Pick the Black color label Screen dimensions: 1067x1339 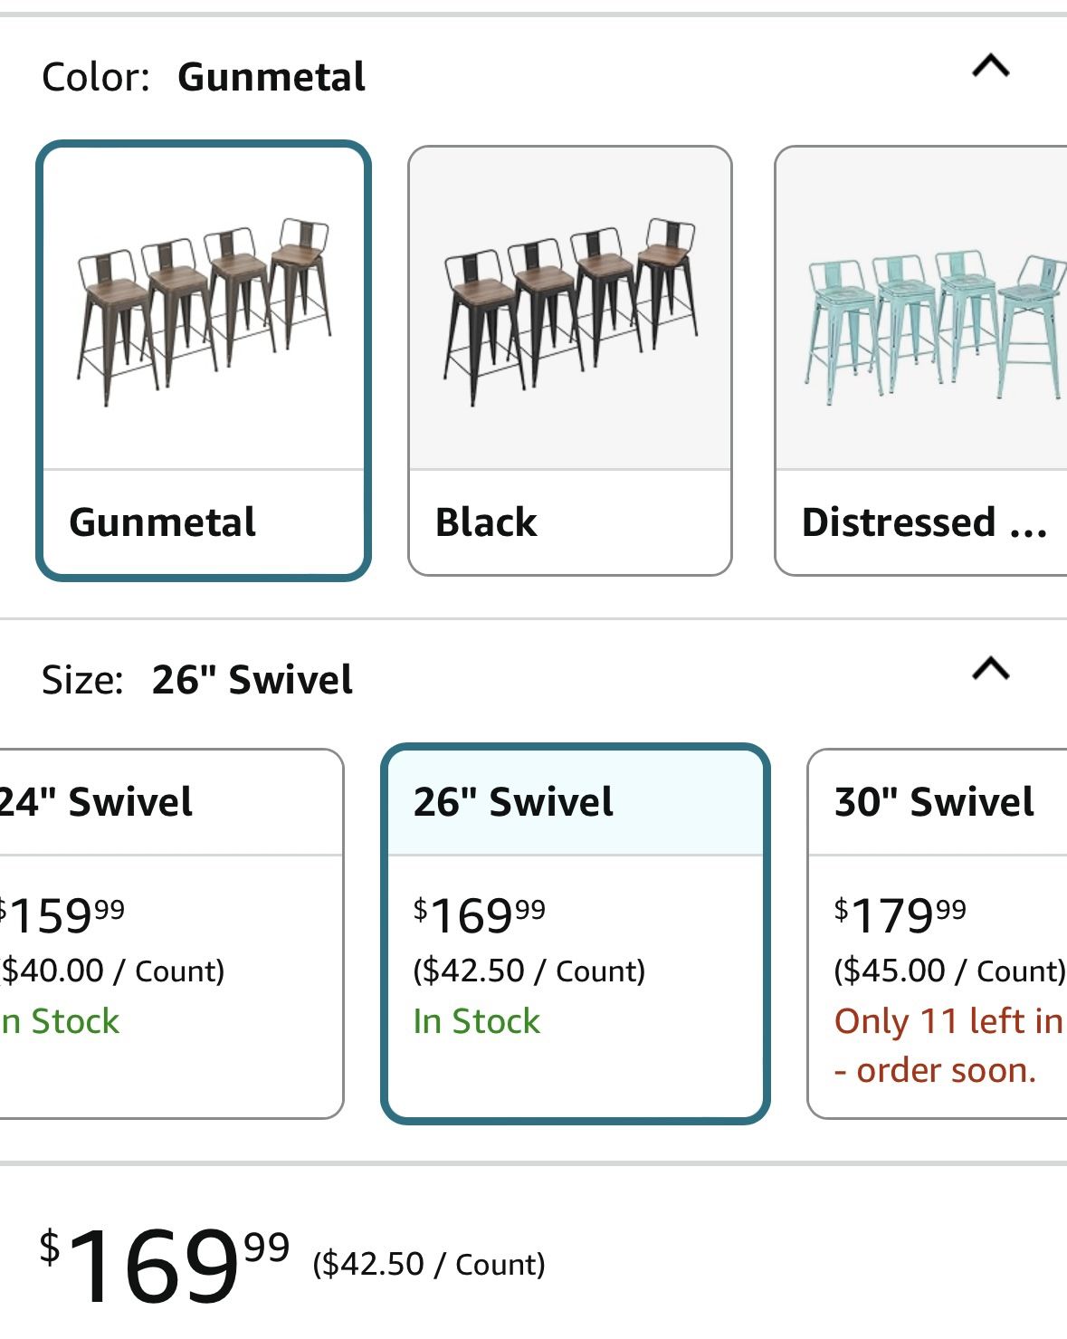pyautogui.click(x=486, y=522)
